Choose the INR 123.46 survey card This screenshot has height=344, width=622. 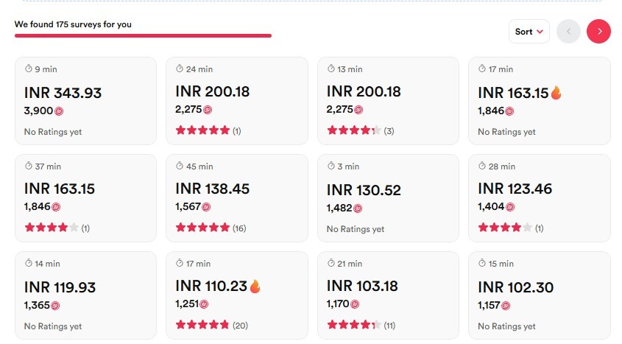pyautogui.click(x=540, y=198)
